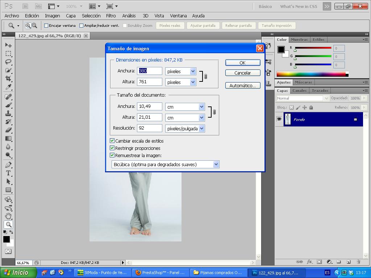Expand the Bicúbica resampling method dropdown
371x278 pixels.
point(216,164)
